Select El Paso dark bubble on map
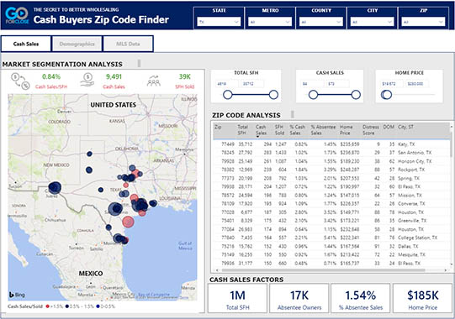The image size is (455, 319). [x=55, y=188]
